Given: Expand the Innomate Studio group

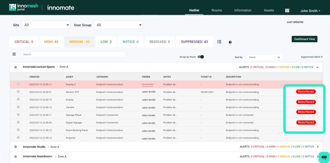Looking at the screenshot, I should pos(317,147).
